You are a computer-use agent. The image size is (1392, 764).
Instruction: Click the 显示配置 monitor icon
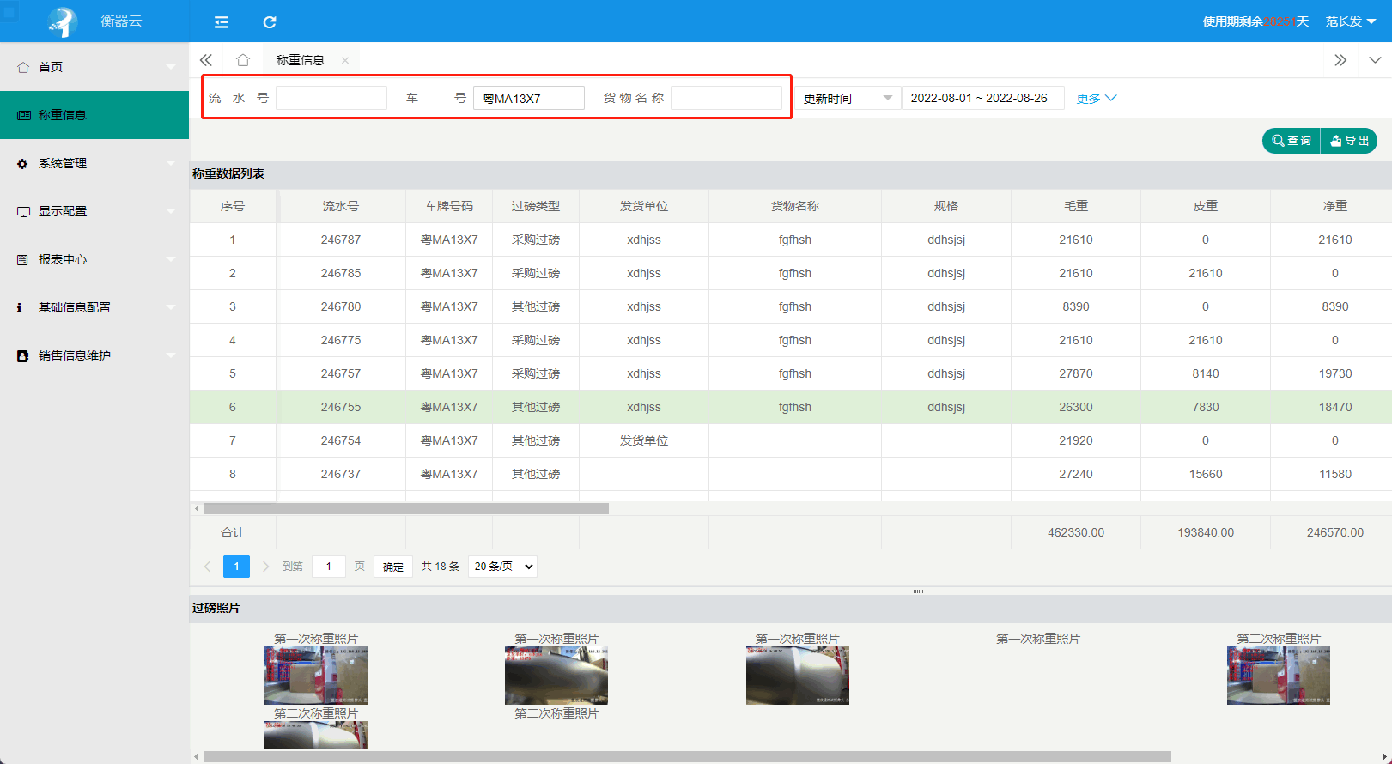tap(23, 211)
